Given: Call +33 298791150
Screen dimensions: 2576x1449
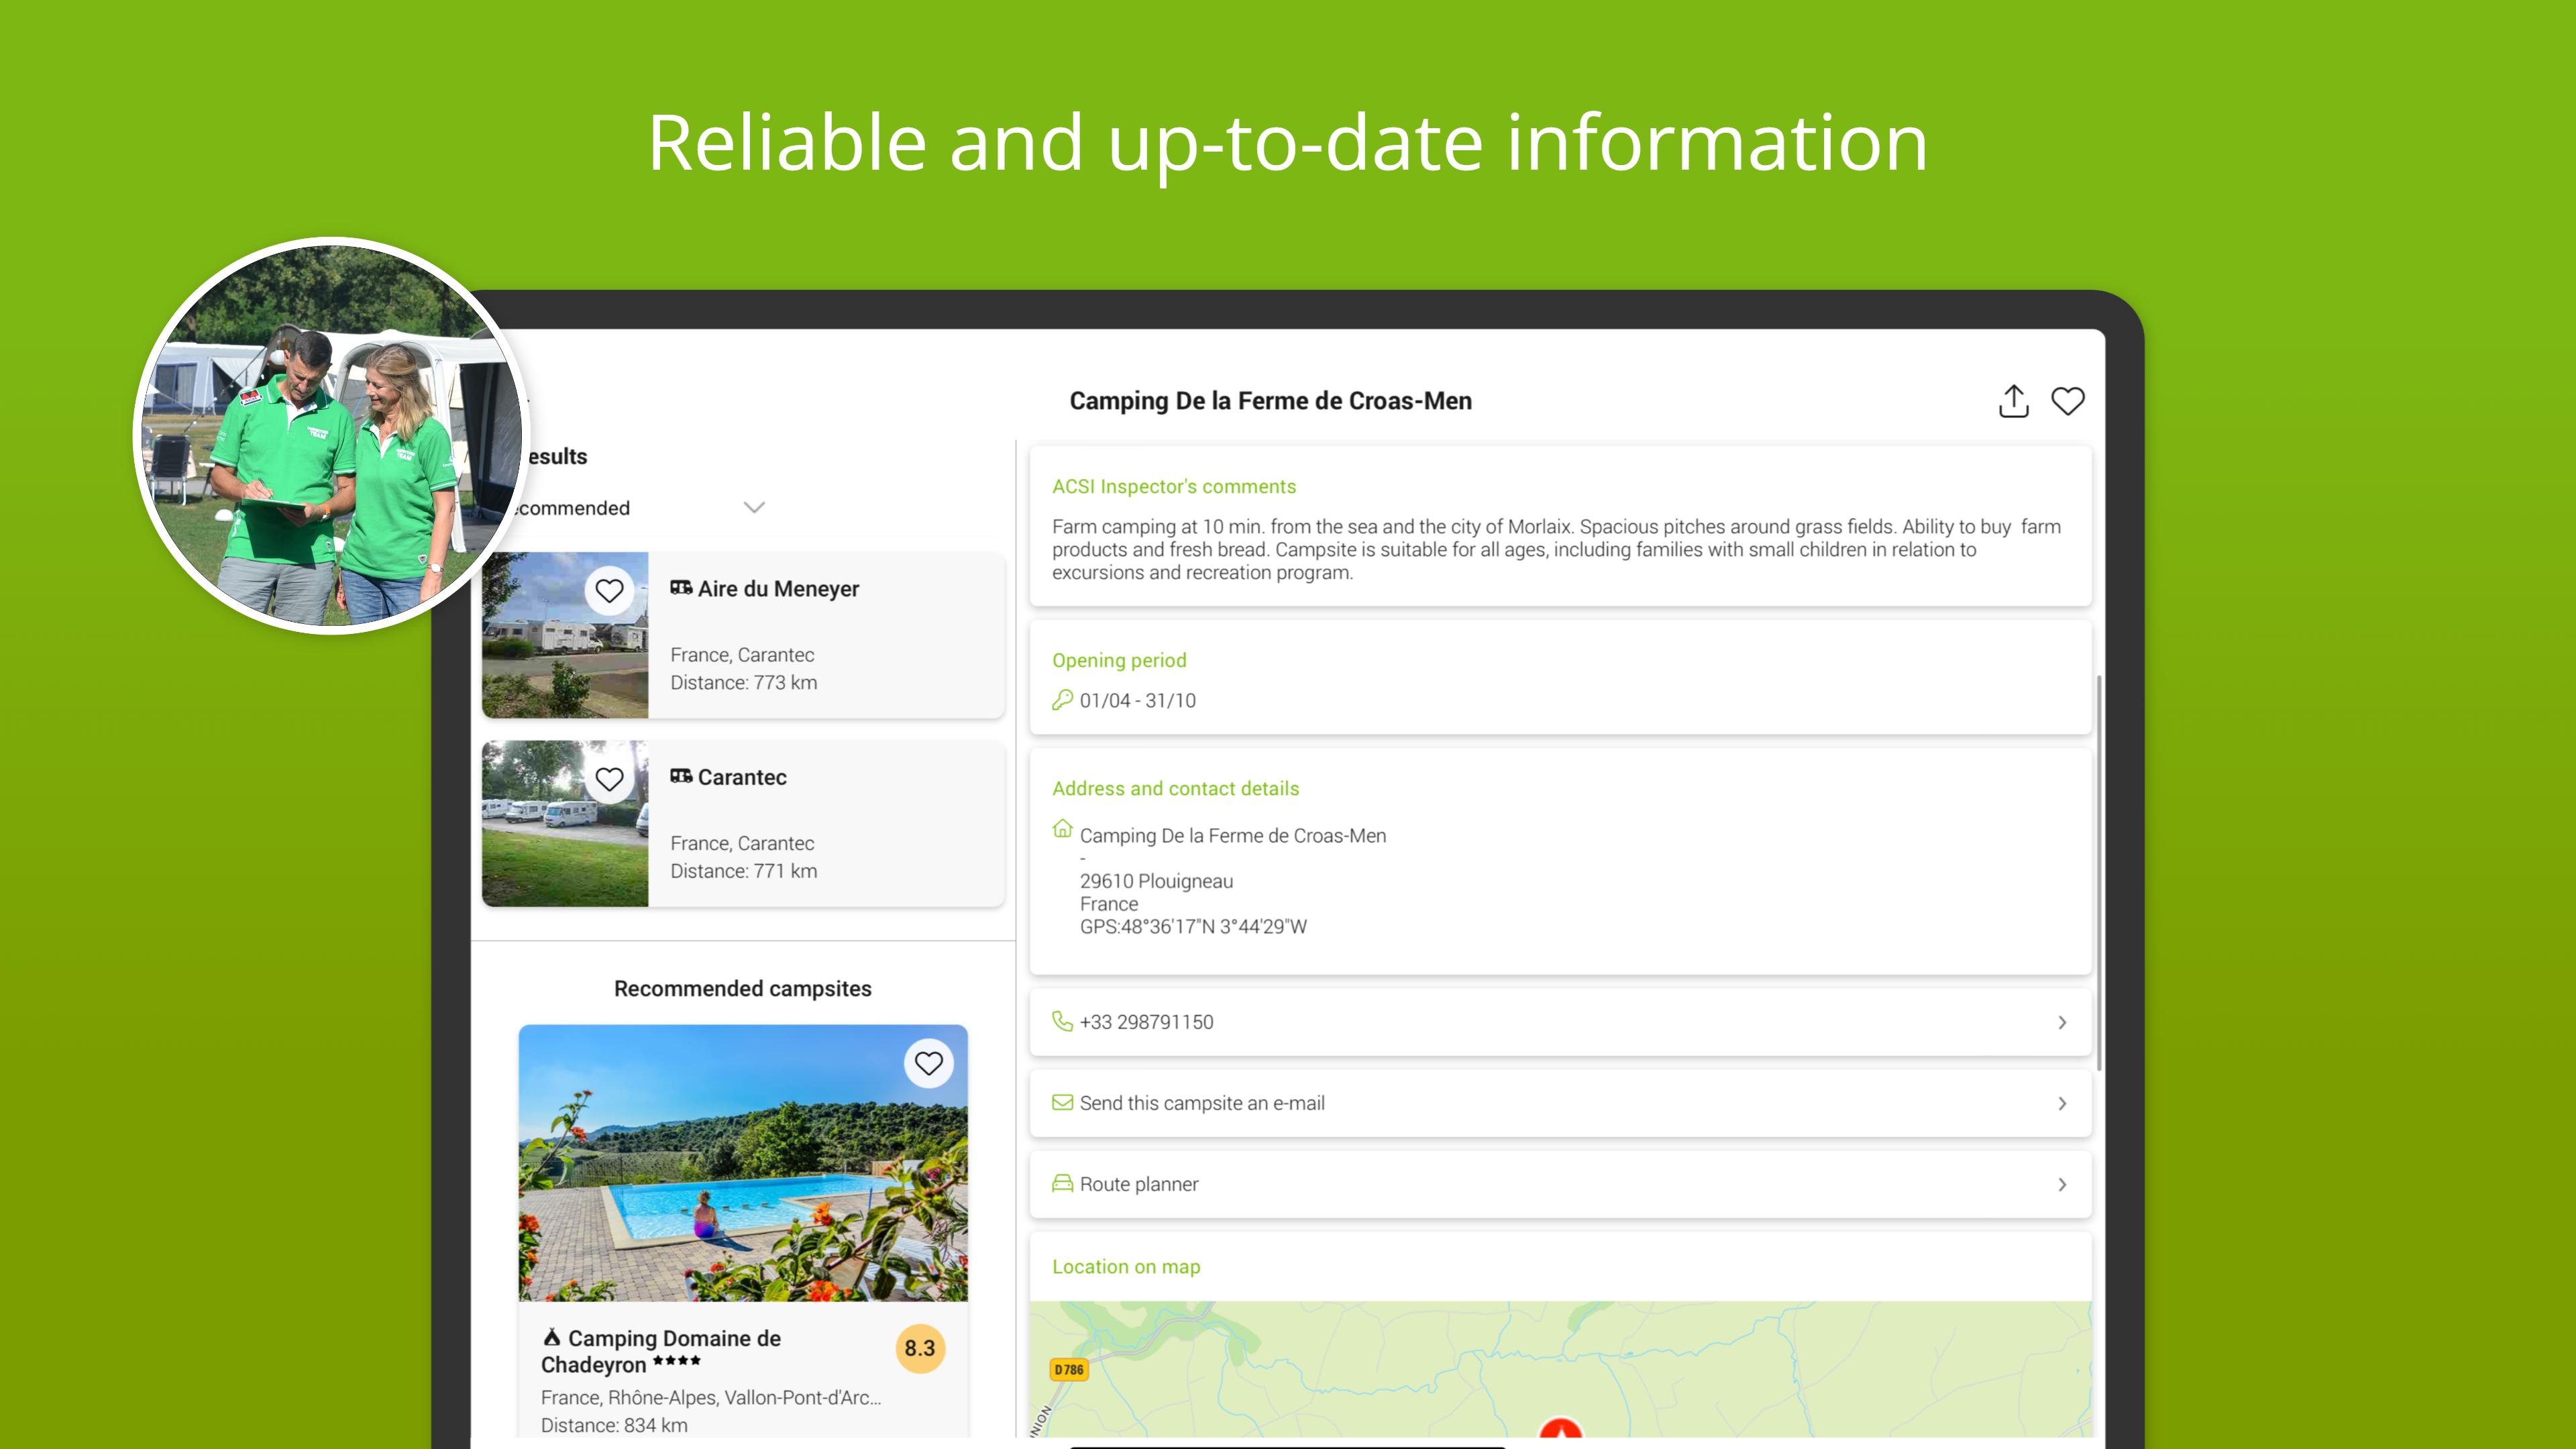Looking at the screenshot, I should coord(1147,1022).
